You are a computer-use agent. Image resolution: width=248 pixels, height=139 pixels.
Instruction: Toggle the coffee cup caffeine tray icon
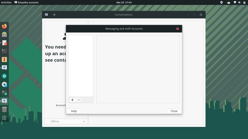pos(228,2)
